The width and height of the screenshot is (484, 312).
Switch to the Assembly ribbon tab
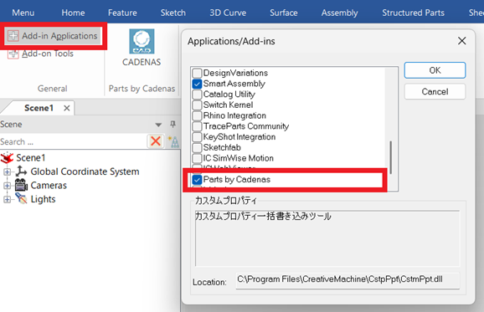(339, 13)
